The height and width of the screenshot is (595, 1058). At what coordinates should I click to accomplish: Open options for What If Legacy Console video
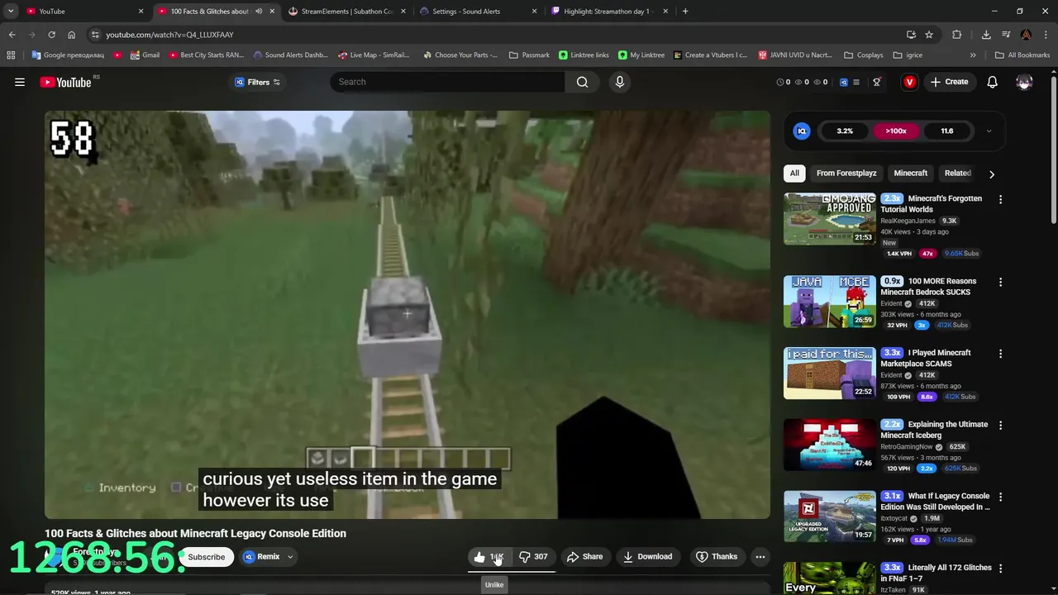(x=1000, y=497)
